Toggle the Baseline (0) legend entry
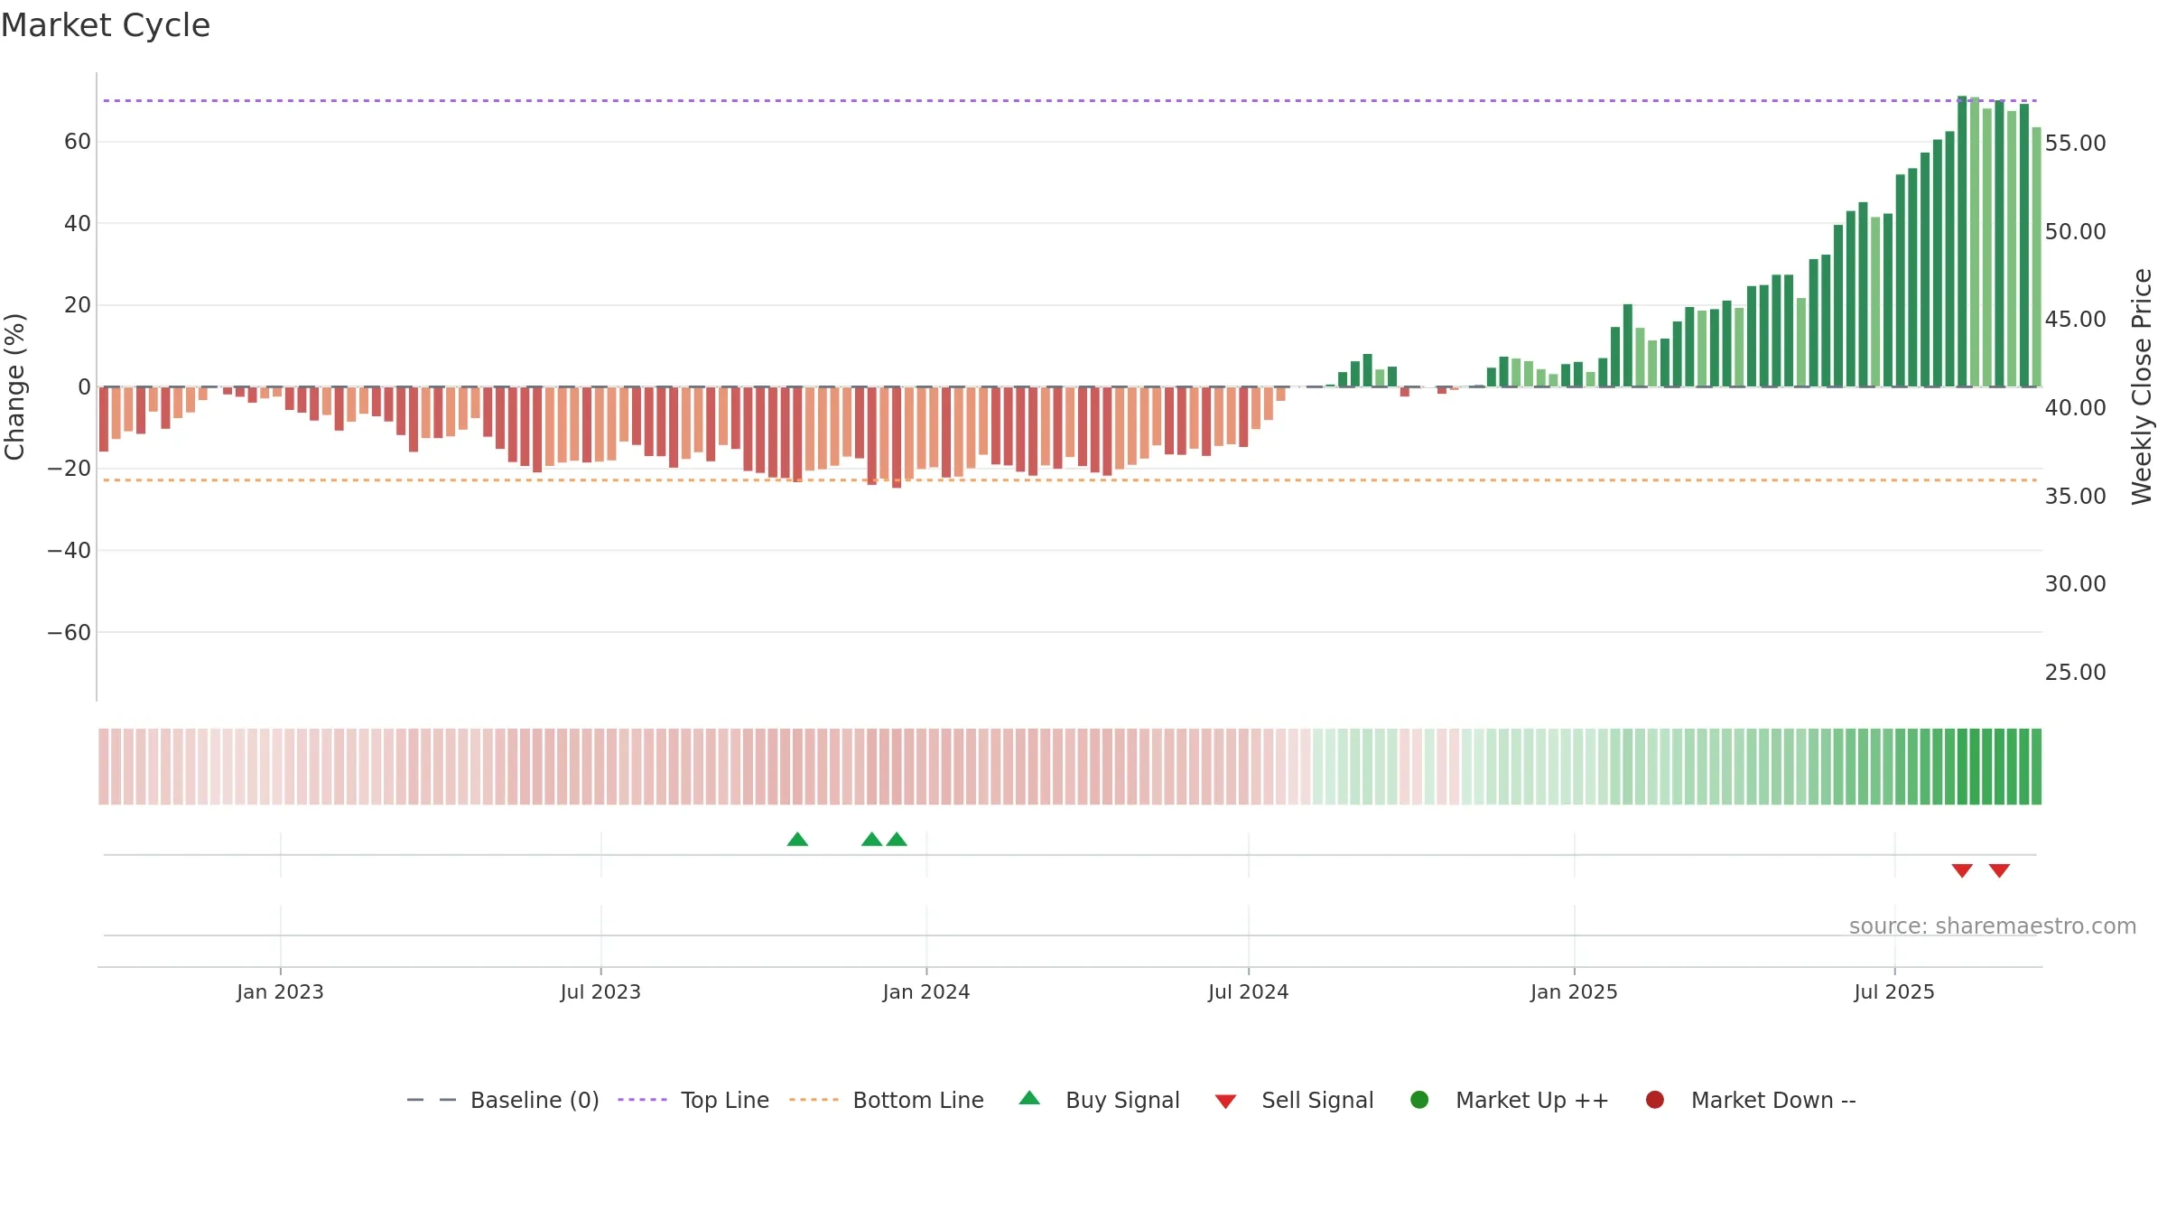Screen dimensions: 2167x1219 point(503,1100)
